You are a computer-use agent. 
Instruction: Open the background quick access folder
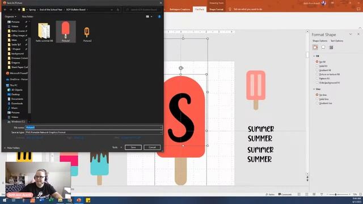pos(15,54)
